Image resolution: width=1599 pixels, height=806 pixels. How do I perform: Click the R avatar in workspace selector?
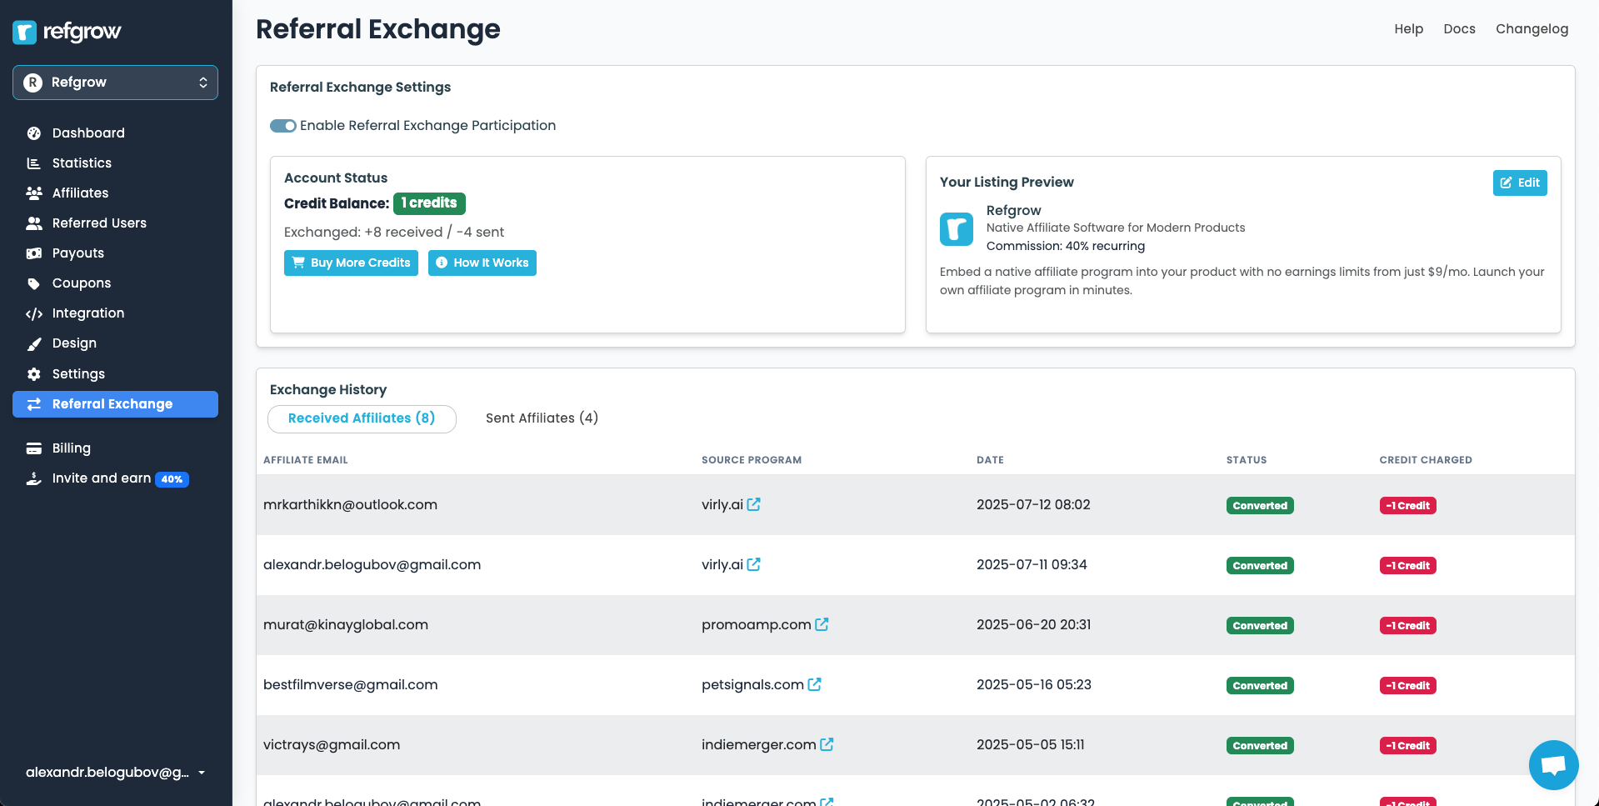pyautogui.click(x=33, y=83)
